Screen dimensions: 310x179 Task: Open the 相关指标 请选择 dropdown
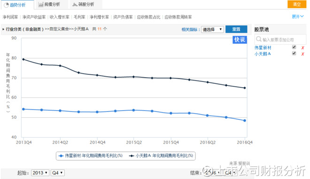point(212,30)
